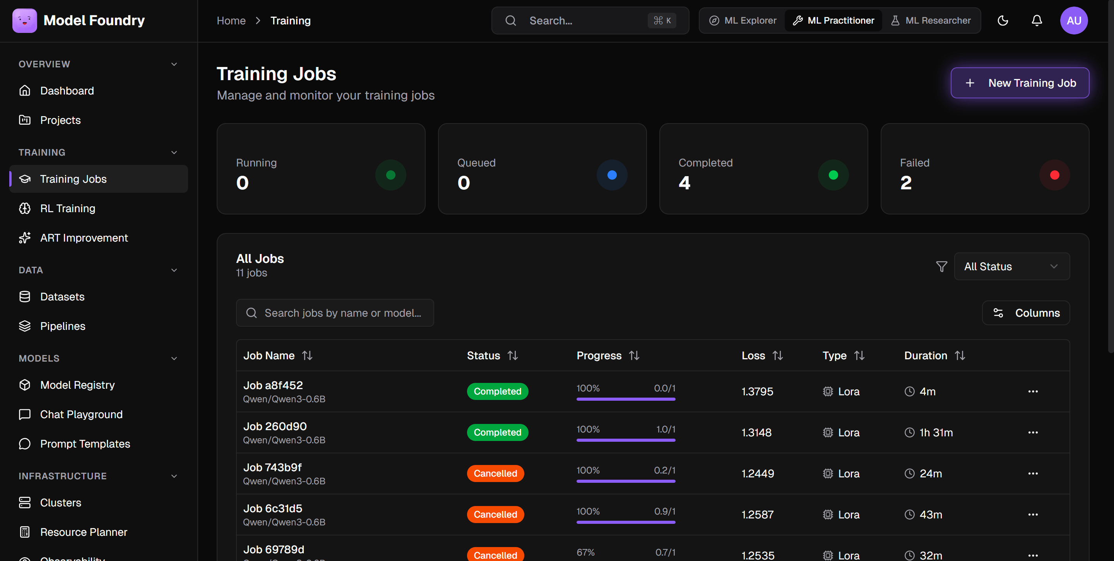The image size is (1114, 561).
Task: Open the All Status dropdown
Action: click(x=1011, y=266)
